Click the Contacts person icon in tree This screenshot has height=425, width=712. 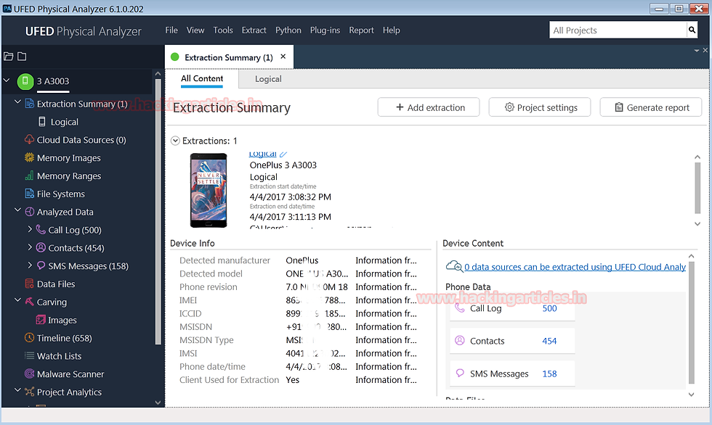tap(41, 247)
